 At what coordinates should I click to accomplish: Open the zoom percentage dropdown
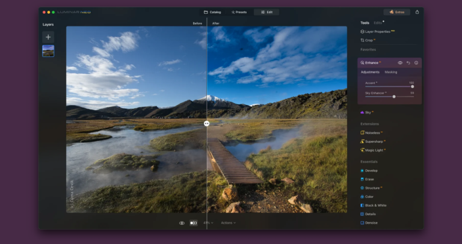(208, 223)
